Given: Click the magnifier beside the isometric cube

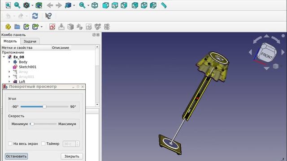Looking at the screenshot, I should tap(82, 5).
